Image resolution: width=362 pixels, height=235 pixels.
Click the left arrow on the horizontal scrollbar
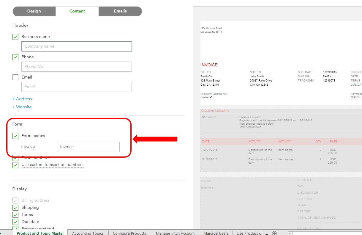[x=290, y=233]
